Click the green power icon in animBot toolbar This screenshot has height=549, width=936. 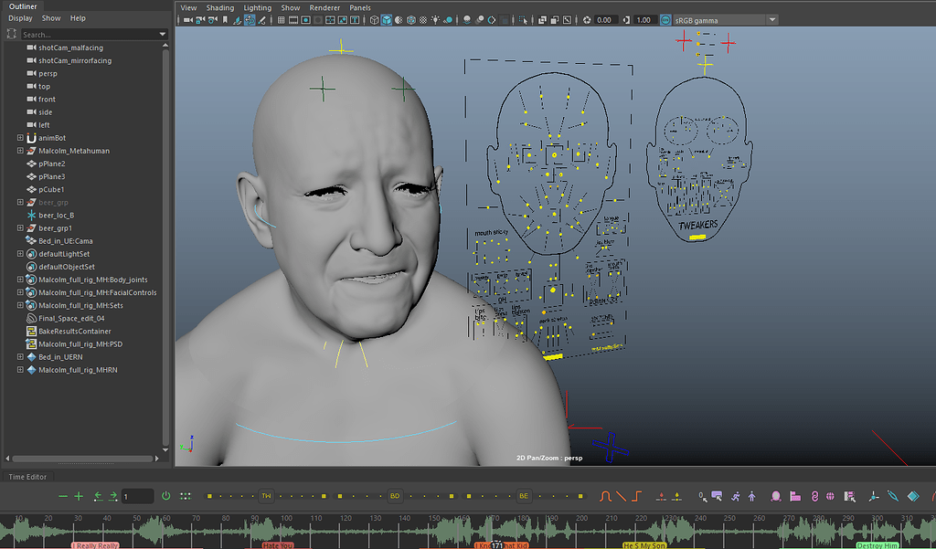click(165, 496)
